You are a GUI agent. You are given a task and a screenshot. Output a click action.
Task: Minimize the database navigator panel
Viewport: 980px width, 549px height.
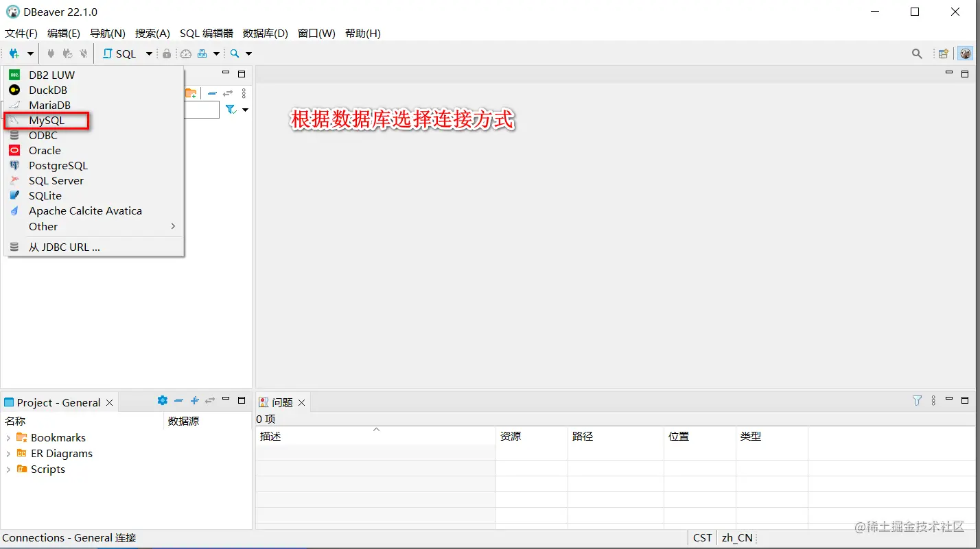226,73
